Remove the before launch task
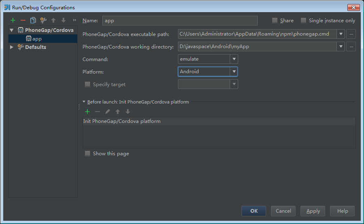Viewport: 364px width, 224px height. pyautogui.click(x=97, y=112)
